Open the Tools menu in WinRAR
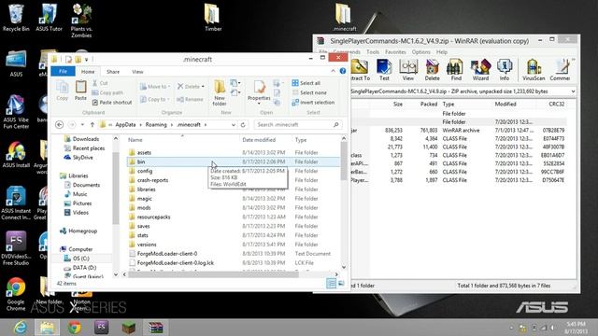 (x=373, y=52)
